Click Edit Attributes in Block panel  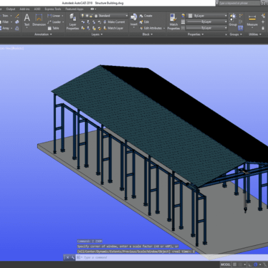pos(152,28)
